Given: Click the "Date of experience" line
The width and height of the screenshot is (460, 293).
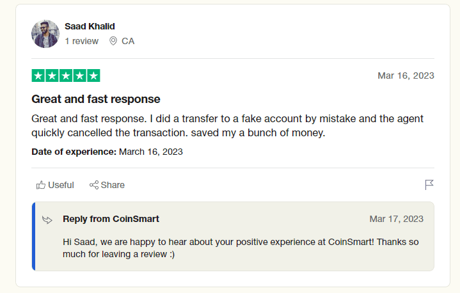Looking at the screenshot, I should click(x=107, y=152).
